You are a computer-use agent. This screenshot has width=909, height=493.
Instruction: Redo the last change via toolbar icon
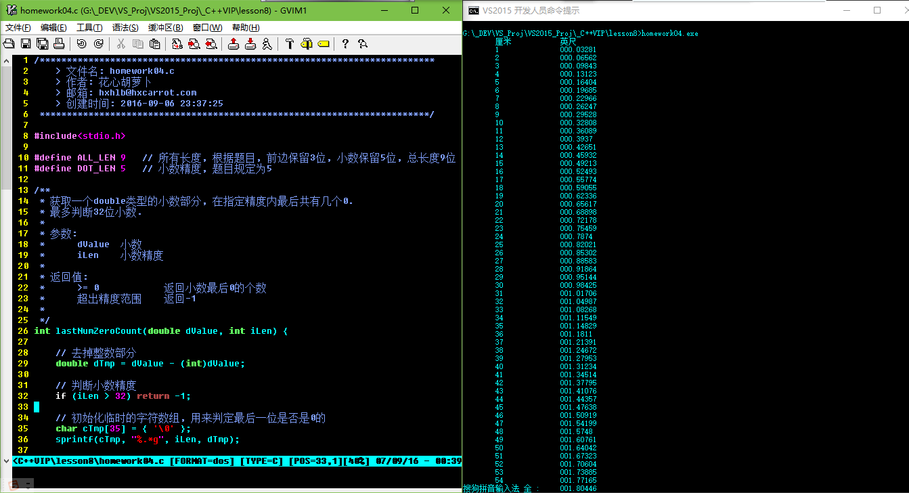pyautogui.click(x=99, y=43)
